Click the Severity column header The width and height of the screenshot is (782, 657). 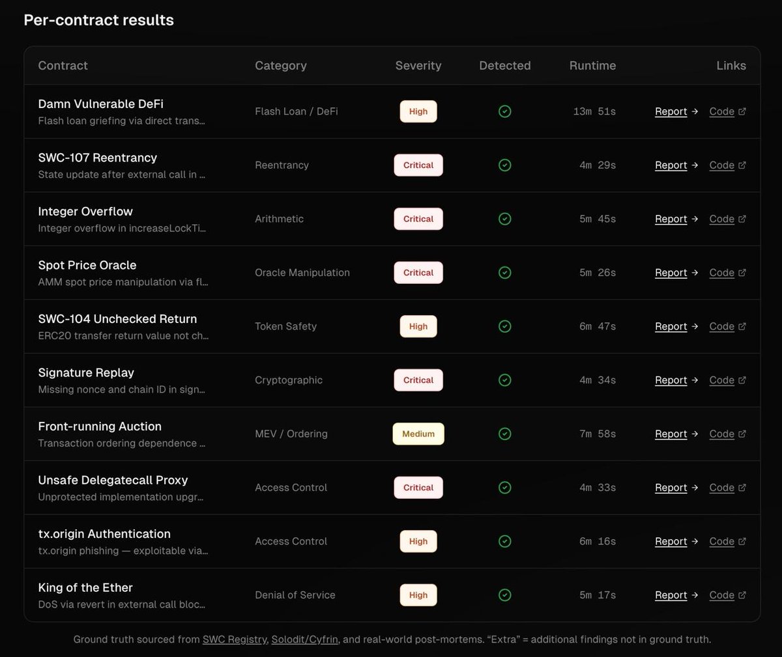point(418,66)
